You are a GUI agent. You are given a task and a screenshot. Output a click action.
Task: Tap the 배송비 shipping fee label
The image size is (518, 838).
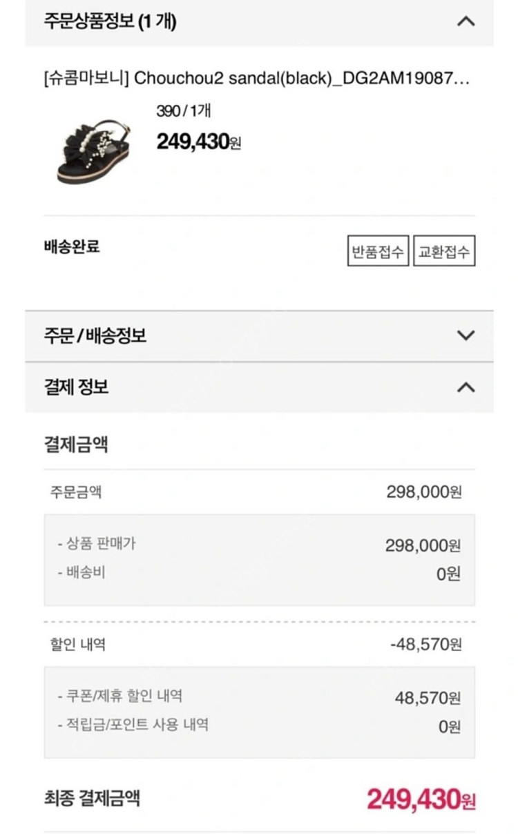pos(81,572)
